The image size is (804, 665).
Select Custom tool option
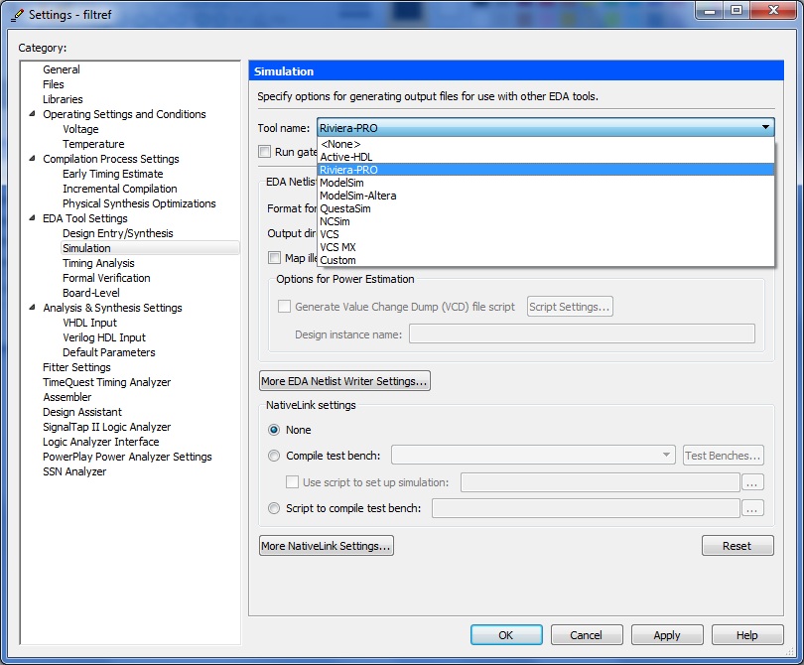(546, 260)
